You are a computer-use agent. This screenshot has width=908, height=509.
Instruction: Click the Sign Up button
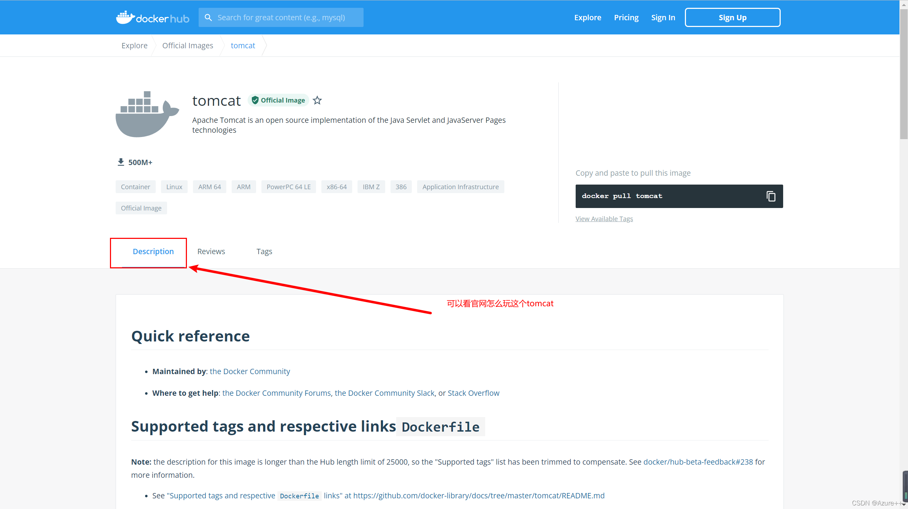[x=732, y=17]
